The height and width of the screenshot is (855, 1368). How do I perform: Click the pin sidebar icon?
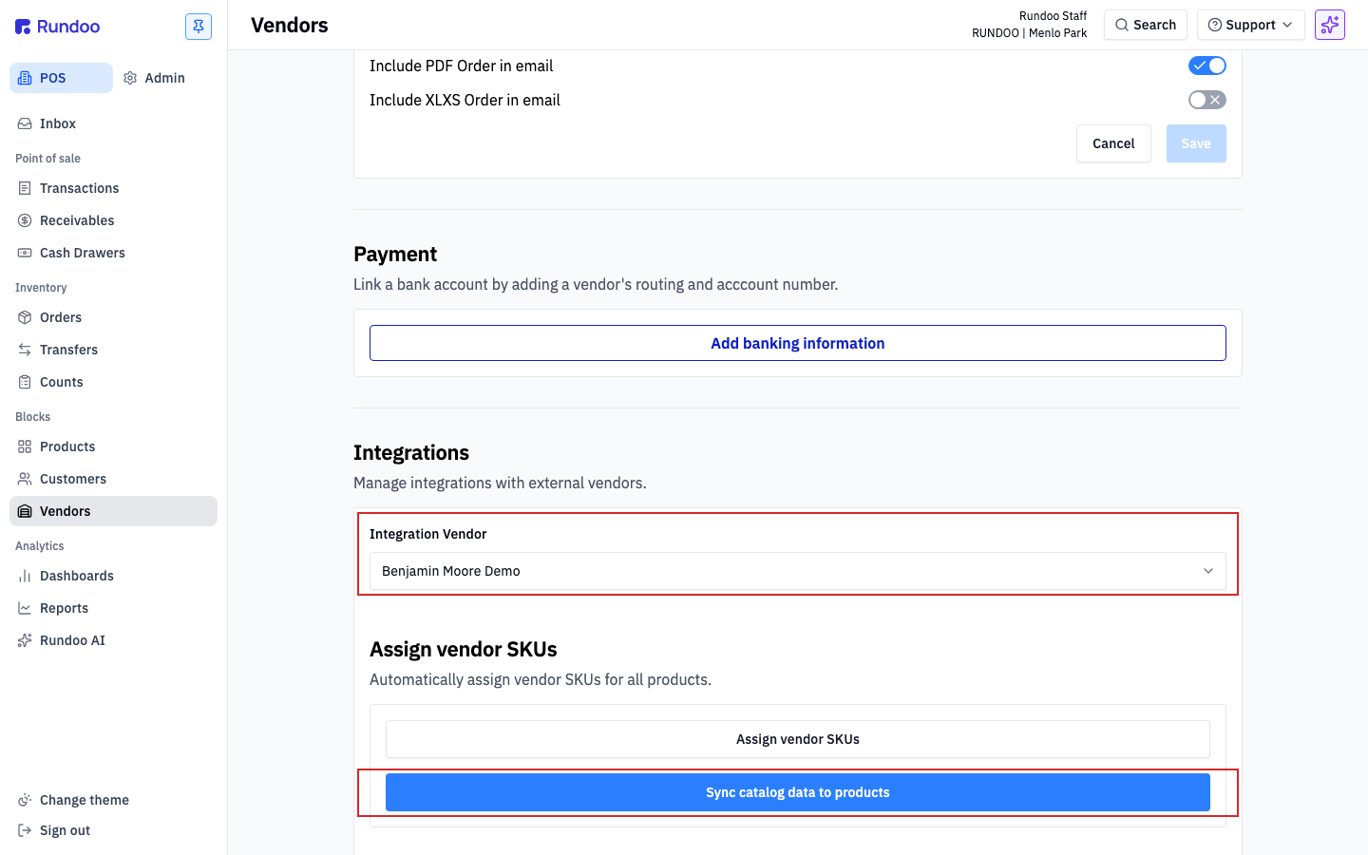point(199,27)
